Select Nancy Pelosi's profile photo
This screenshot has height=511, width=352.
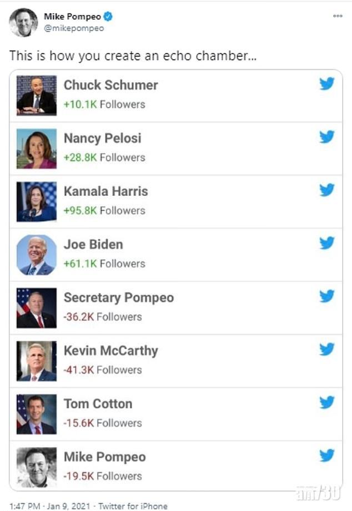coord(37,148)
